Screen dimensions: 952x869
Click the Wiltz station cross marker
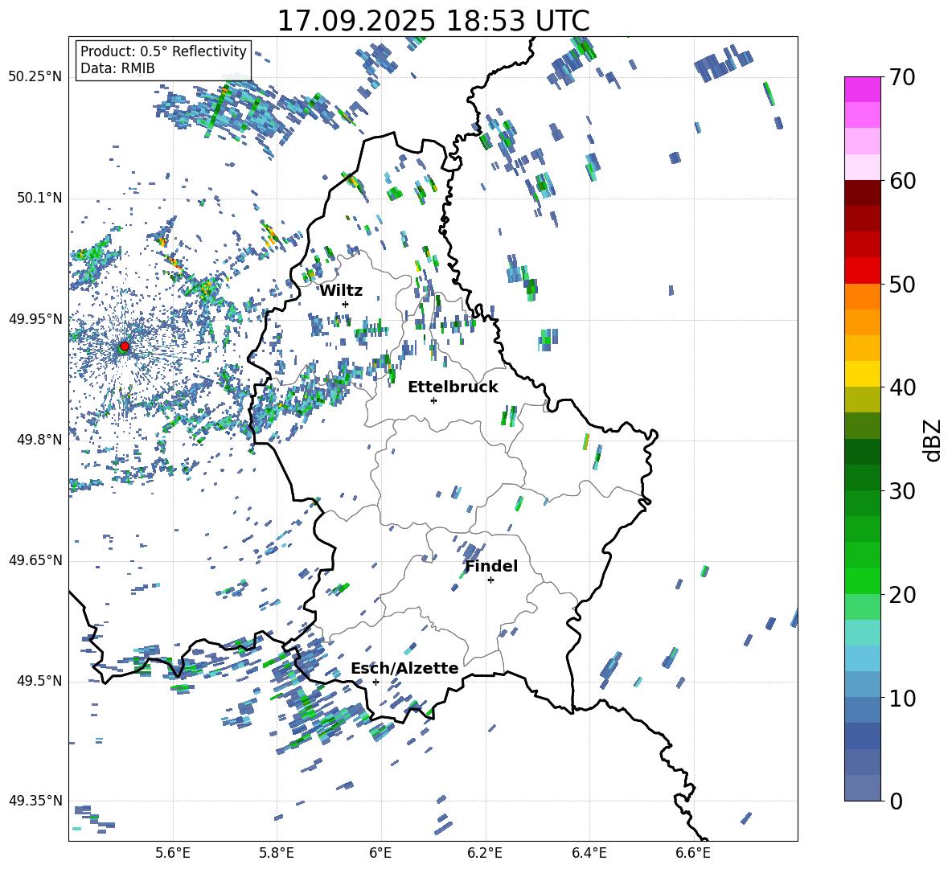click(346, 304)
